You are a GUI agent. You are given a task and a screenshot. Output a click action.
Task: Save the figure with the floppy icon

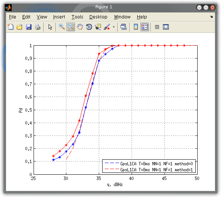[x=29, y=27]
